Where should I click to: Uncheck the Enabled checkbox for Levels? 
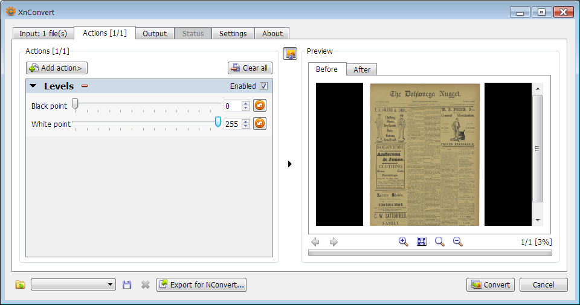point(264,86)
